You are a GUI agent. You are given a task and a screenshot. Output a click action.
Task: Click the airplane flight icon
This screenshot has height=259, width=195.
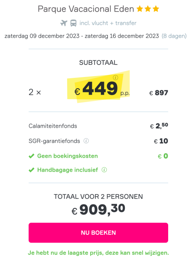coord(64,23)
